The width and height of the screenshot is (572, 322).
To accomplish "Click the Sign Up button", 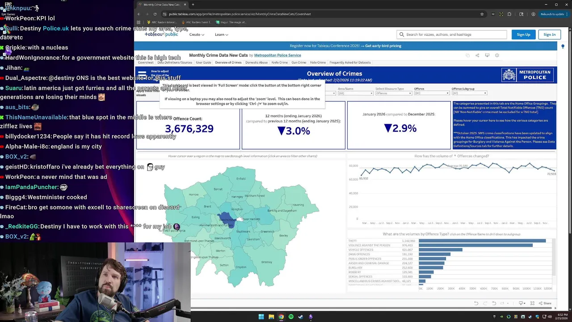I will click(x=523, y=34).
